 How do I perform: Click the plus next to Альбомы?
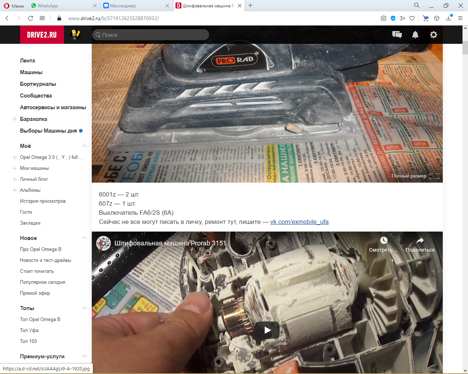tap(15, 190)
